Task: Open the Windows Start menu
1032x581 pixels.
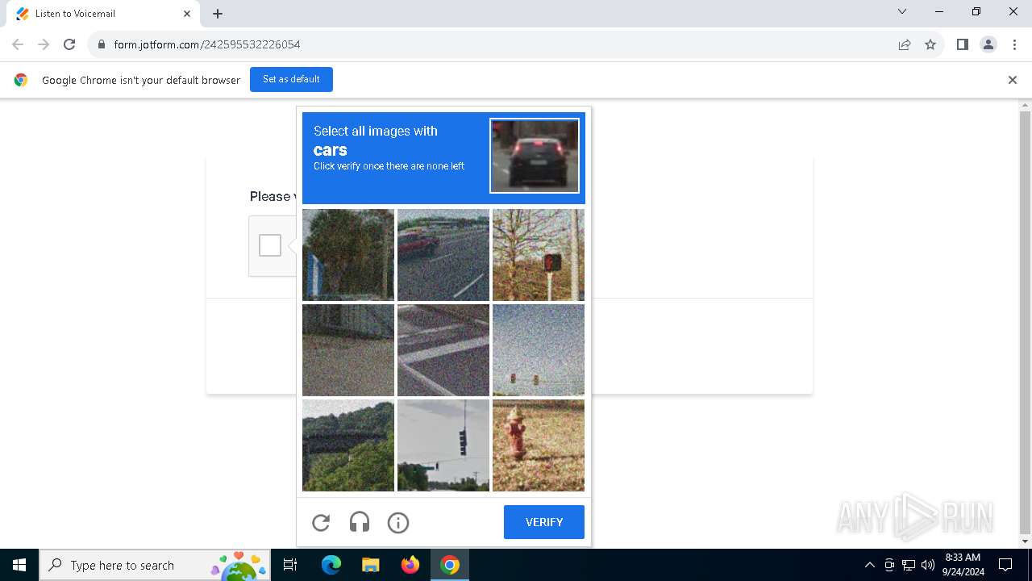Action: [19, 565]
